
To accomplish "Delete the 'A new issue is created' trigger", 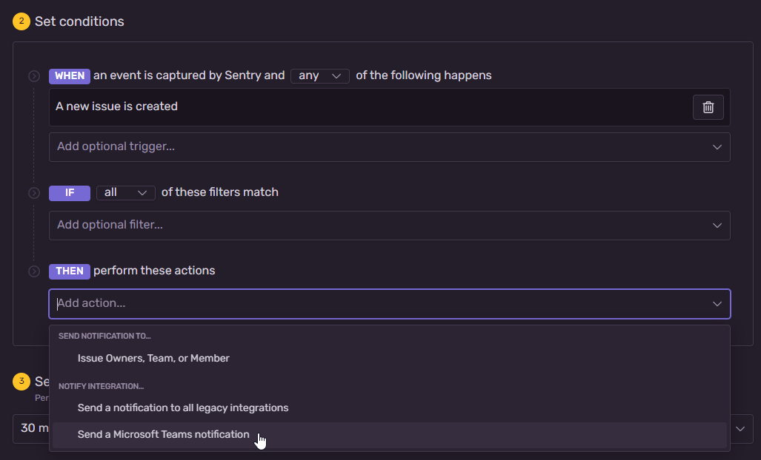I will coord(708,107).
